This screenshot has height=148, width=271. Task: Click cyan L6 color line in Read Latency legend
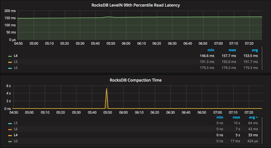click(x=10, y=68)
